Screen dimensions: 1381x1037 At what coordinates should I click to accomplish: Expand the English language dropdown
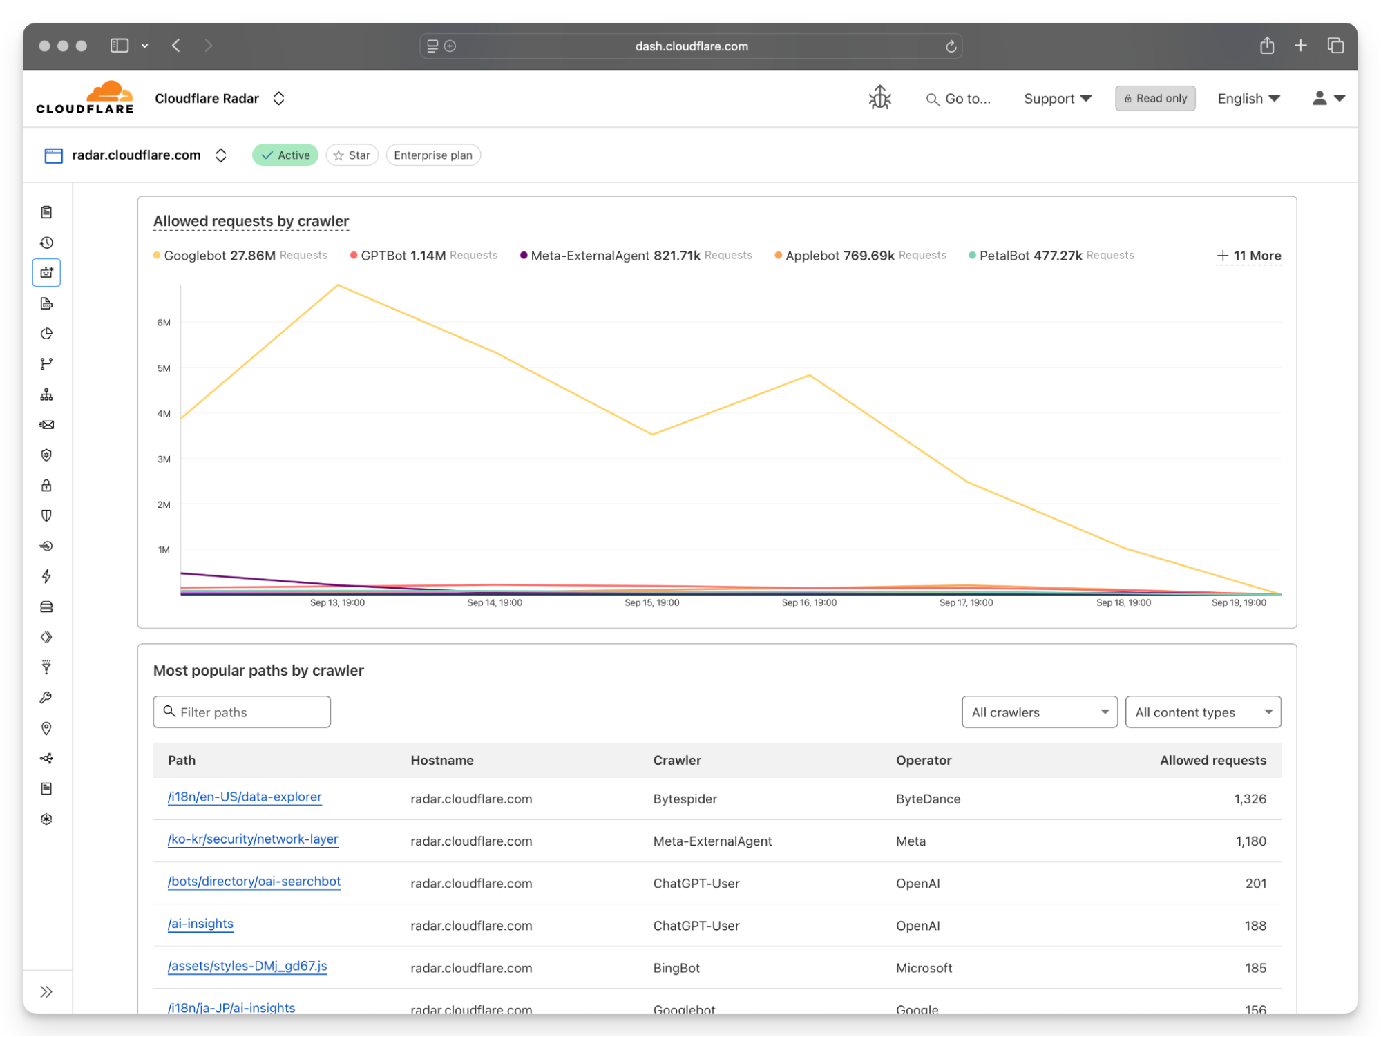point(1248,99)
